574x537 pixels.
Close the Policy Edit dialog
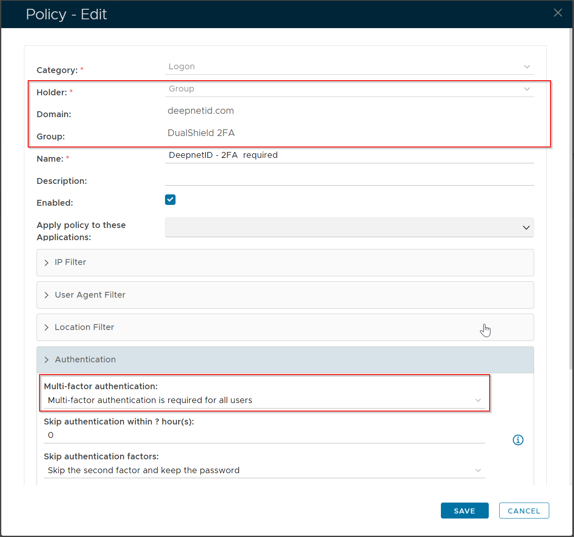point(558,13)
